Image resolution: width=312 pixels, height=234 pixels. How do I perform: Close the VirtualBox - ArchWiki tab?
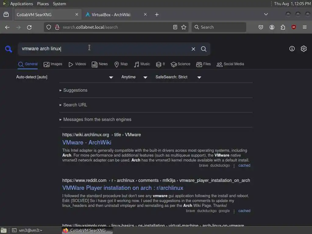(x=145, y=14)
